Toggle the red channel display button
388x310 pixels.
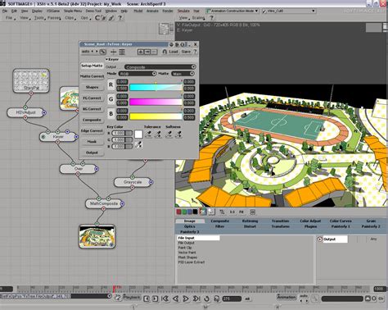(x=178, y=212)
